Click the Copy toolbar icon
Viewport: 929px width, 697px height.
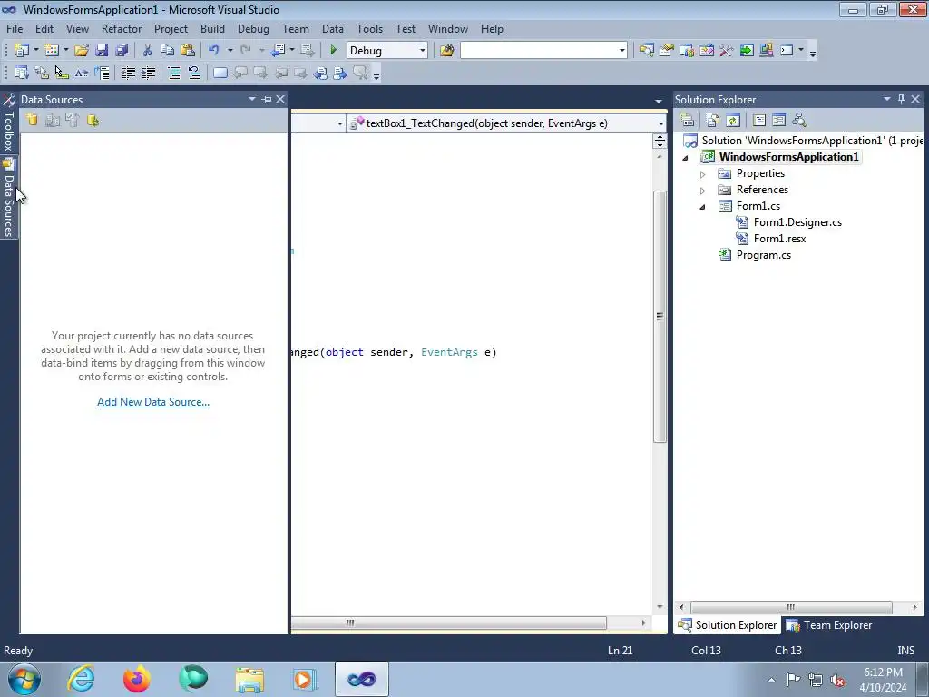tap(168, 51)
